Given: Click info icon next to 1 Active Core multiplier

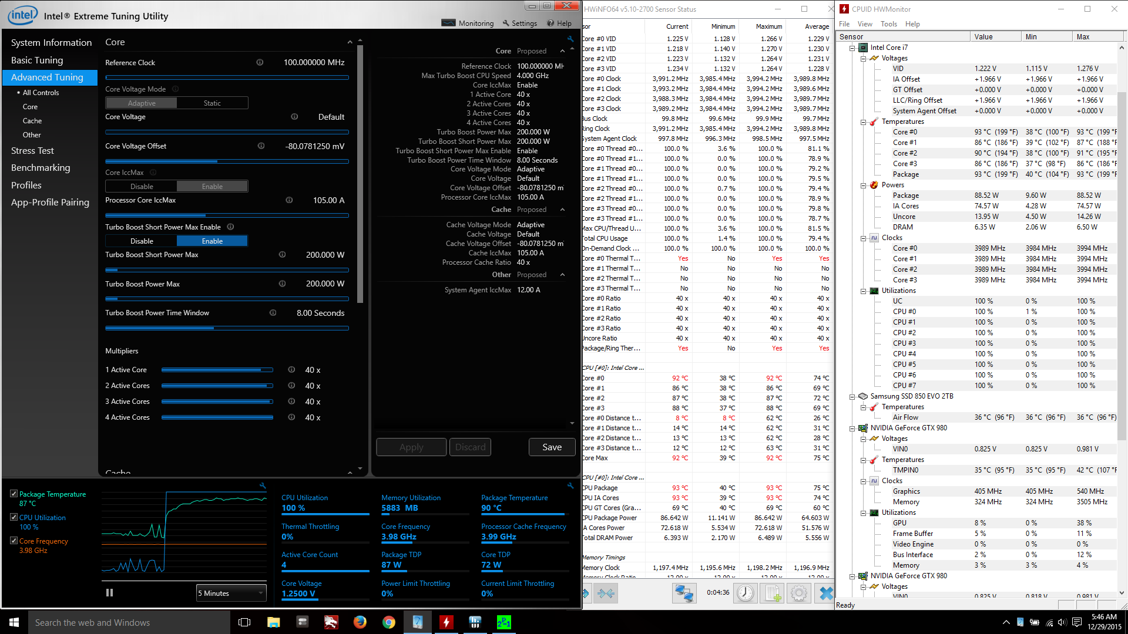Looking at the screenshot, I should coord(291,370).
